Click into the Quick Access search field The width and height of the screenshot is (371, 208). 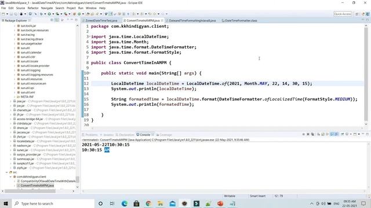(x=343, y=14)
